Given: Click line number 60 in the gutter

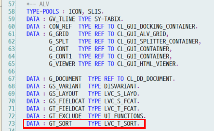Looking at the screenshot, I should 11,27.
